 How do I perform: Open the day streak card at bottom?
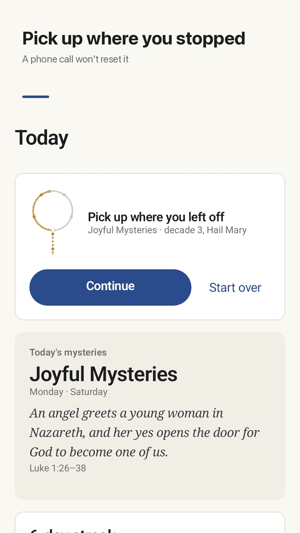(150, 523)
